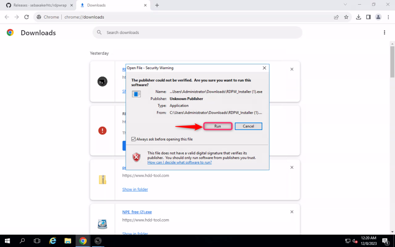Image resolution: width=395 pixels, height=247 pixels.
Task: Click the share icon in the address bar
Action: (x=336, y=17)
